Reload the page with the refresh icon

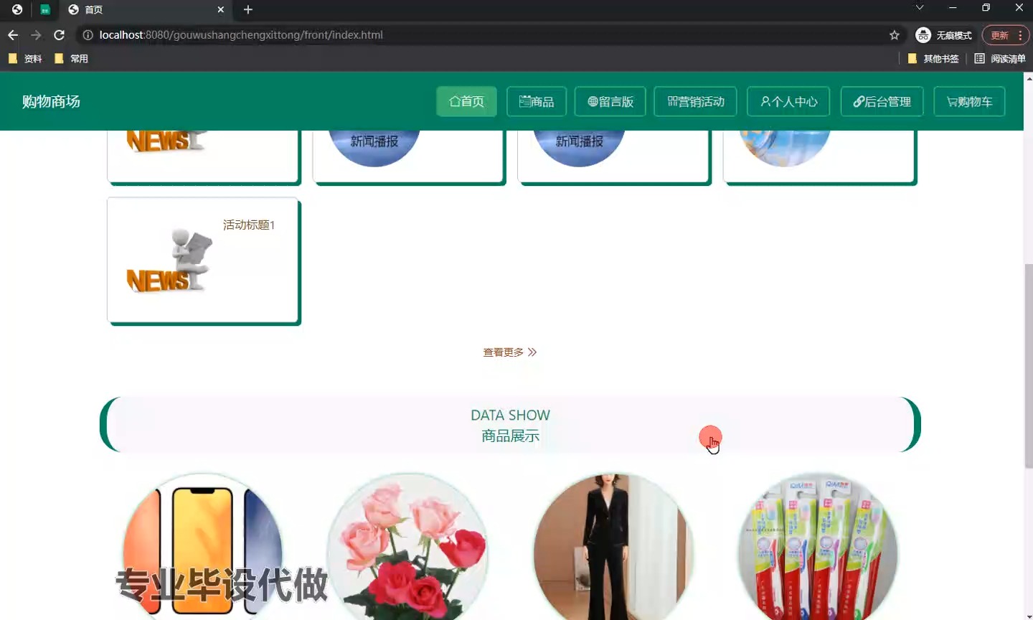[60, 34]
